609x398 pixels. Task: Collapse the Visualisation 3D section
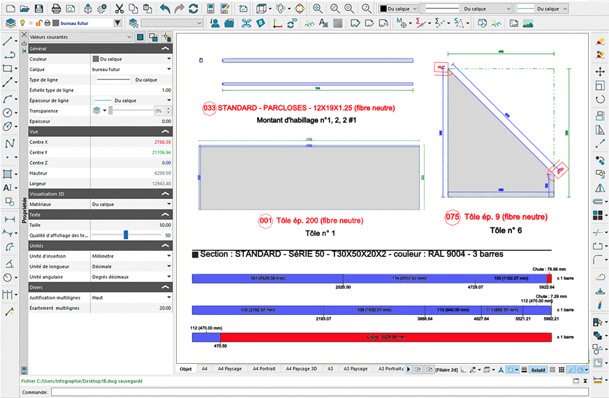165,194
